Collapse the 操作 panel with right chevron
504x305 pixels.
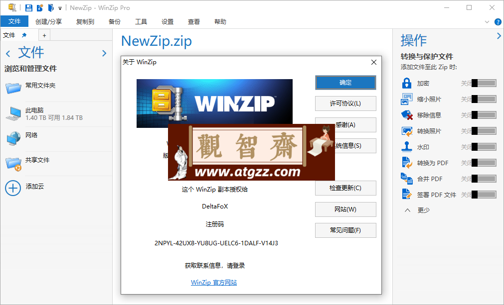point(499,36)
